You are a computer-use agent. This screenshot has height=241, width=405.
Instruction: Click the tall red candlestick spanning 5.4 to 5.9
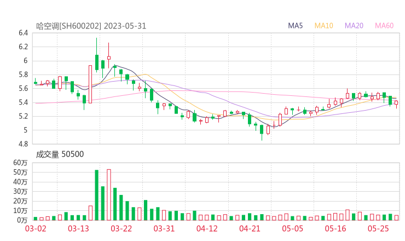(90, 84)
